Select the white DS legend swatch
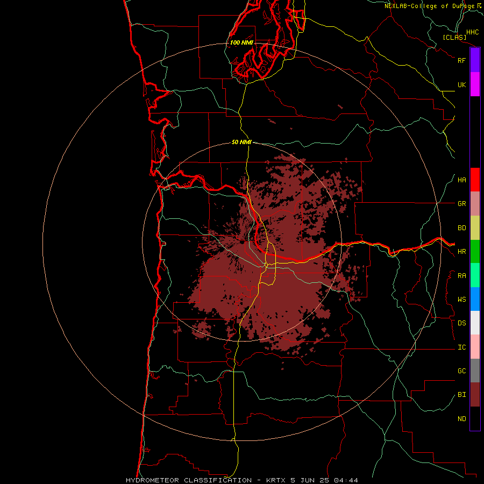This screenshot has width=484, height=484. (475, 323)
